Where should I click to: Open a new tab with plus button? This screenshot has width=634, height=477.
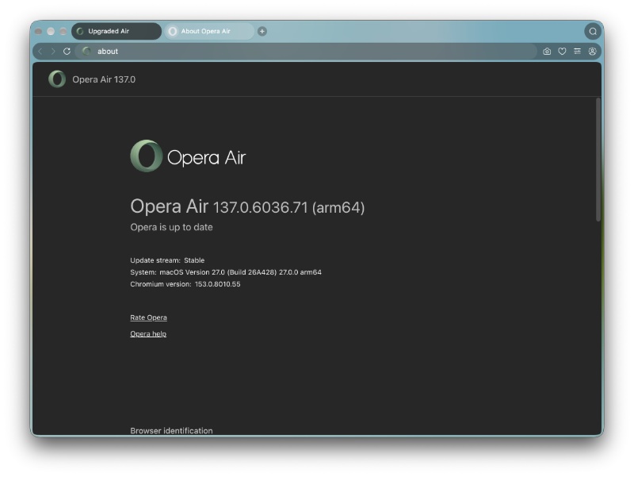(262, 31)
